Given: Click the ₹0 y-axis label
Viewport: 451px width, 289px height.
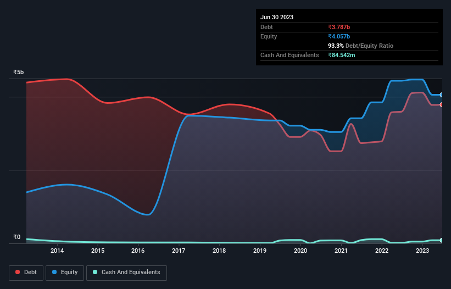Looking at the screenshot, I should point(17,237).
